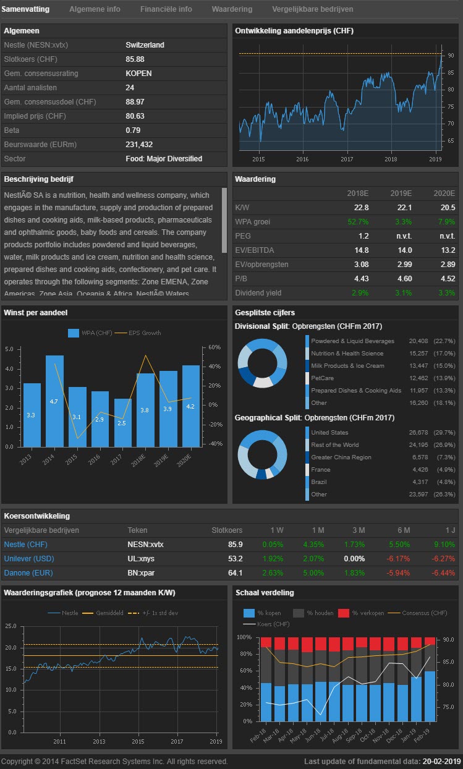Click the P/B 2020E value 4.52
This screenshot has height=769, width=463.
(x=447, y=279)
